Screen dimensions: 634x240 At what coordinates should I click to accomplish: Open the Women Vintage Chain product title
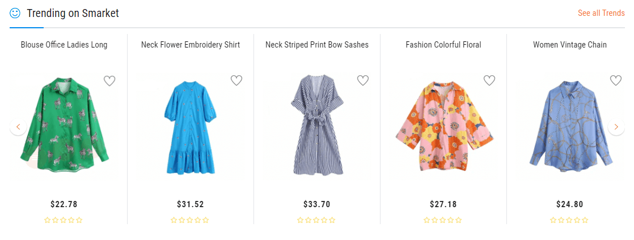click(x=570, y=45)
